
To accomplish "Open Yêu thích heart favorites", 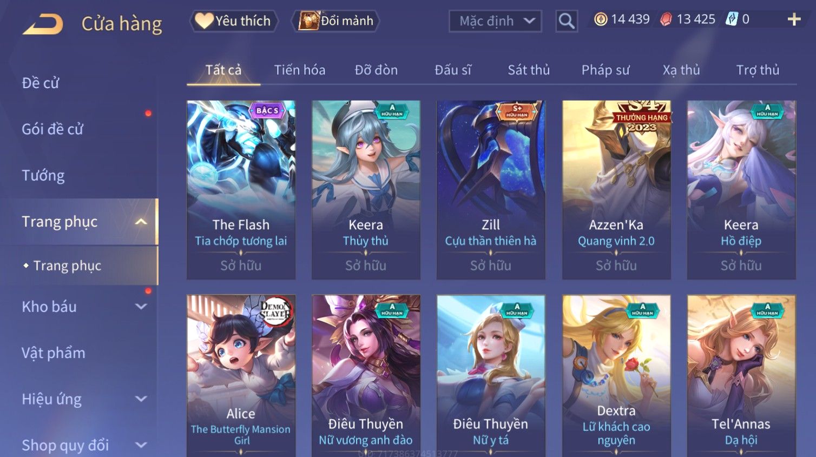I will click(233, 21).
